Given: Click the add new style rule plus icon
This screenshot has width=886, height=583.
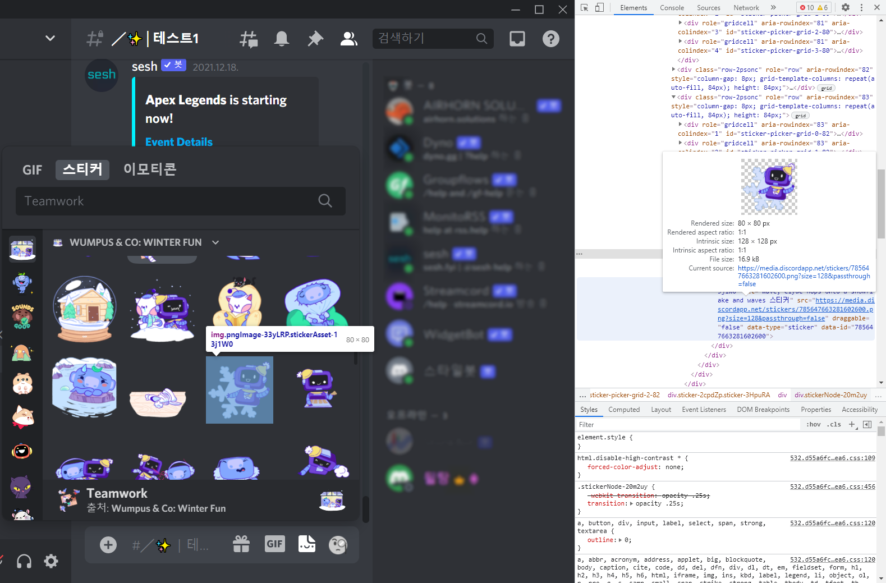Looking at the screenshot, I should (852, 424).
